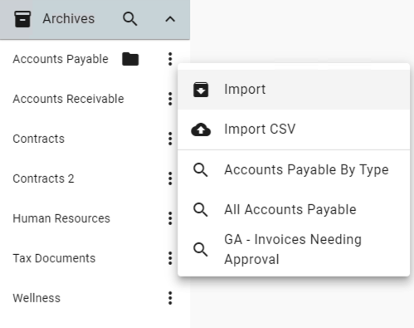Select the Accounts Receivable archive
414x328 pixels.
(x=68, y=99)
